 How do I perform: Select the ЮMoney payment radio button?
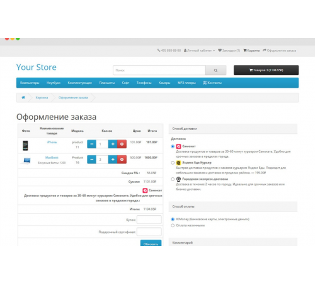point(173,219)
